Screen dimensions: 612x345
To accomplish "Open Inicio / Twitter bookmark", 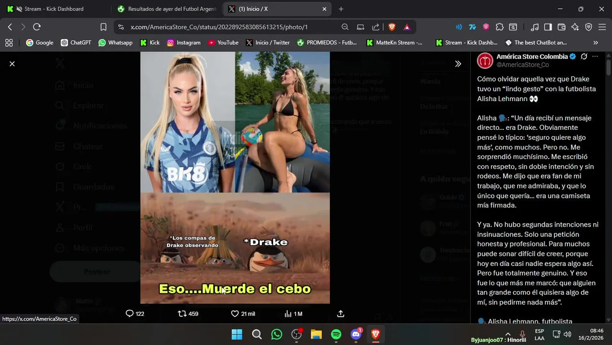I will [267, 43].
